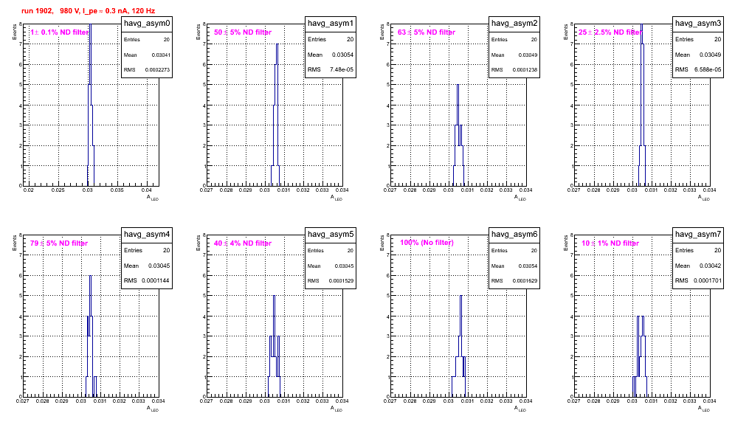Click Mean 0.03049 in havg_asym3 stats
The height and width of the screenshot is (422, 735).
698,55
